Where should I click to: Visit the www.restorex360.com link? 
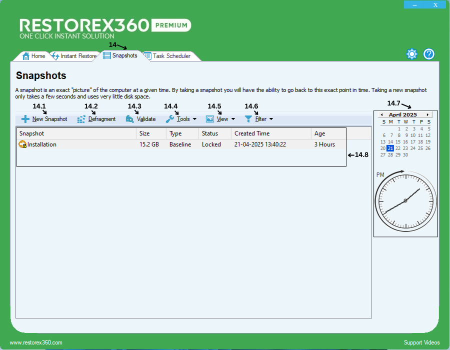point(36,342)
